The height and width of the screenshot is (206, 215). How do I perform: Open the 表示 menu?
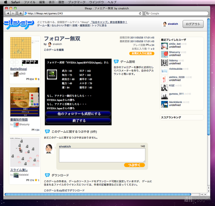[x=52, y=2]
